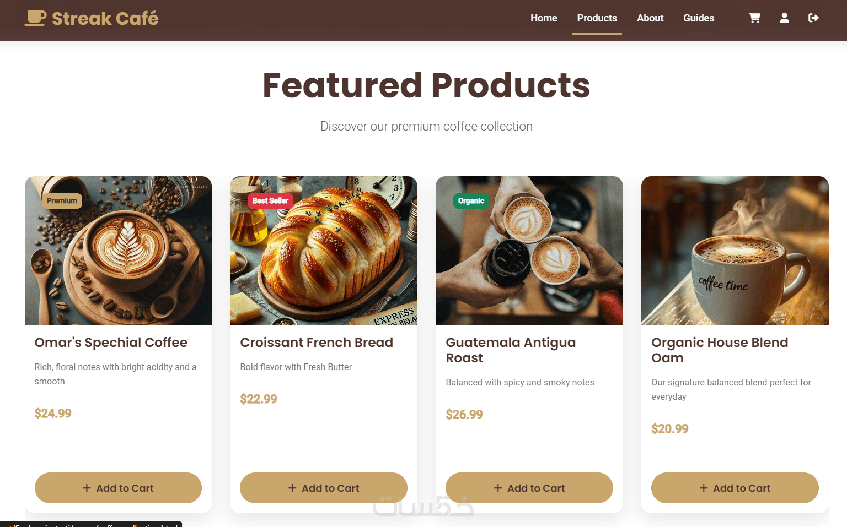Open the latte art coffee product image
This screenshot has width=847, height=527.
(x=118, y=251)
